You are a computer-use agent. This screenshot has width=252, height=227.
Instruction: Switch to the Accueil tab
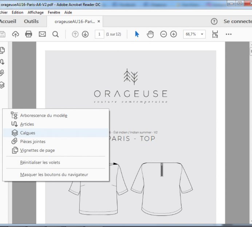pos(8,21)
